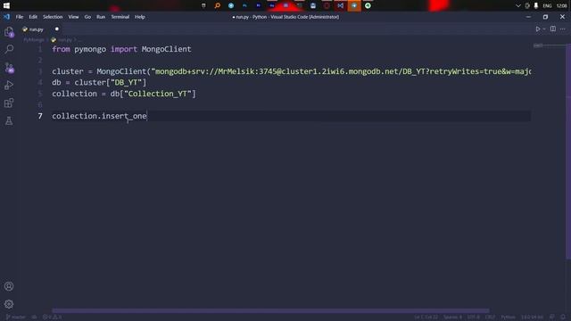Change indentation via Spaces status item
This screenshot has width=571, height=321.
(452, 317)
